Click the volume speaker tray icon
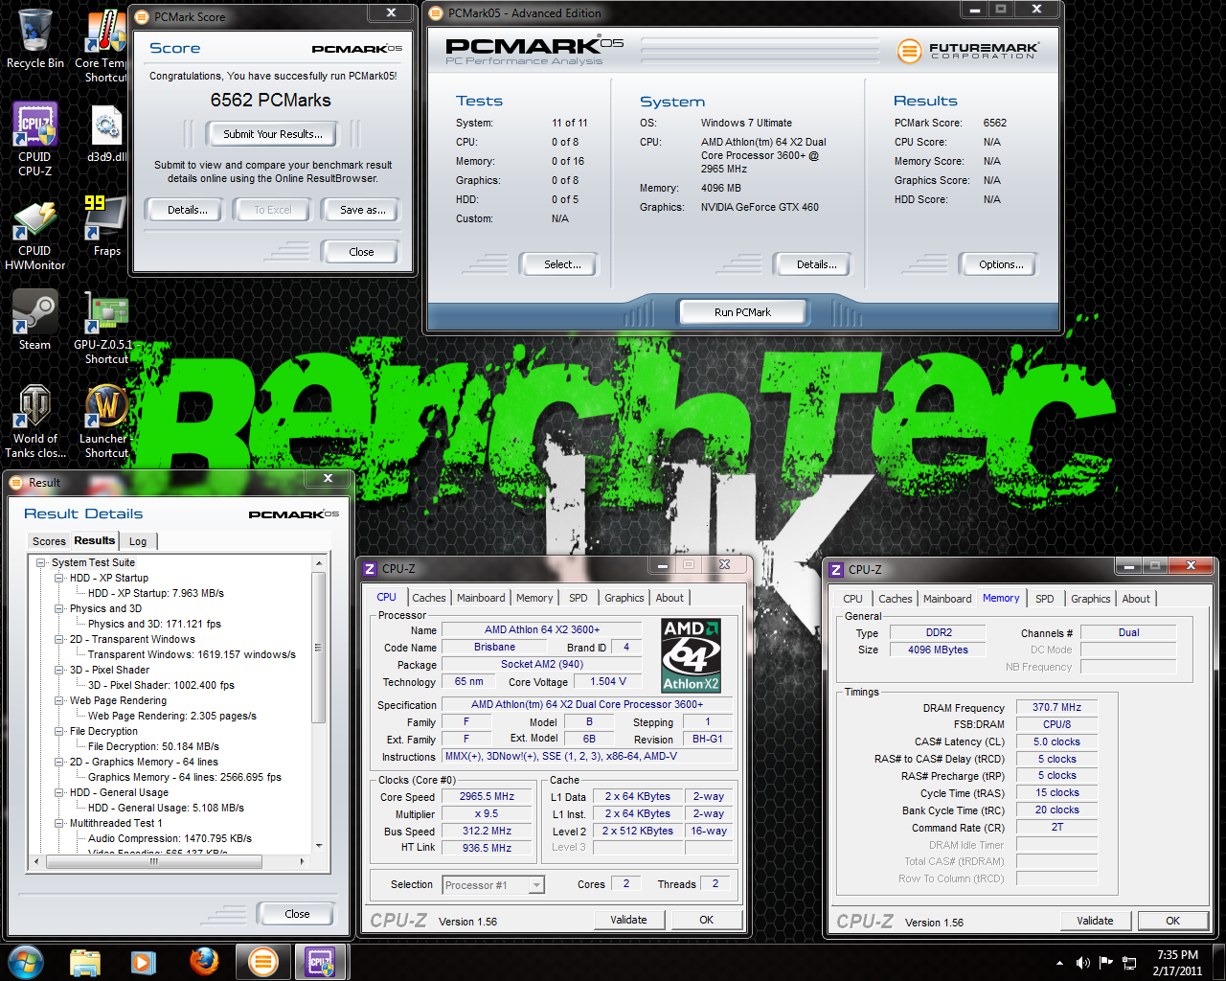This screenshot has width=1226, height=981. (1083, 963)
